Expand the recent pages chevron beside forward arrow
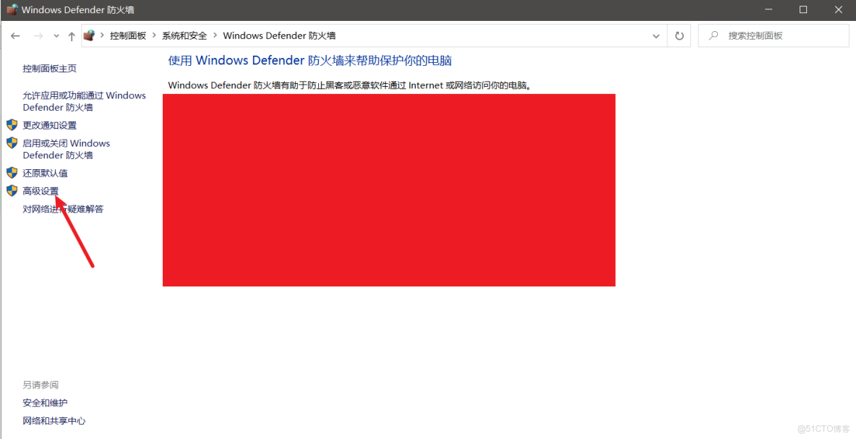The image size is (856, 439). click(x=56, y=35)
